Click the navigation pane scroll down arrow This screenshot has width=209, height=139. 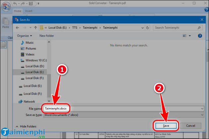(x=49, y=101)
